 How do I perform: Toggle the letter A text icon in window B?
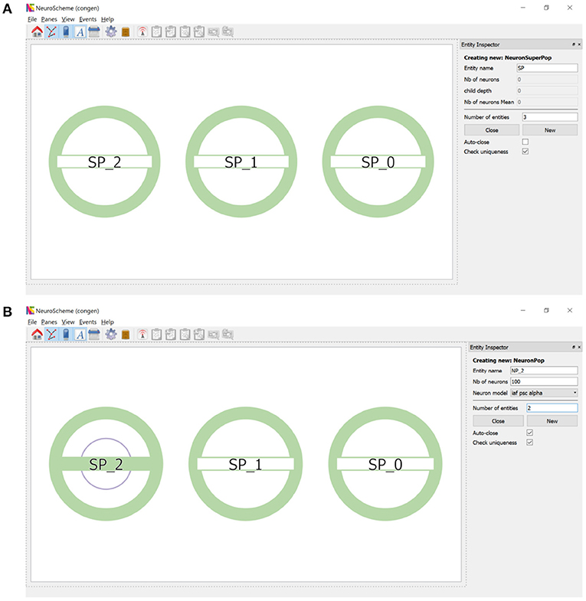point(80,335)
